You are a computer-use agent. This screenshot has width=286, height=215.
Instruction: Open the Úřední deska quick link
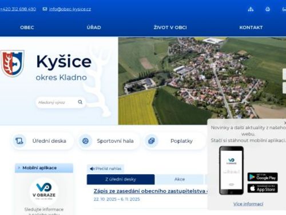[x=42, y=141]
